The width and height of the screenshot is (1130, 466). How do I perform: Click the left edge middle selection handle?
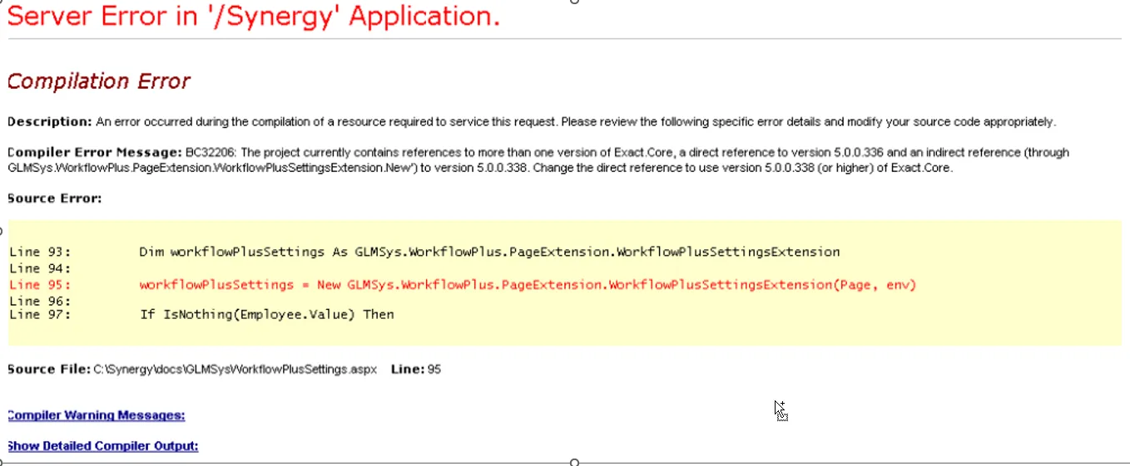click(x=2, y=232)
